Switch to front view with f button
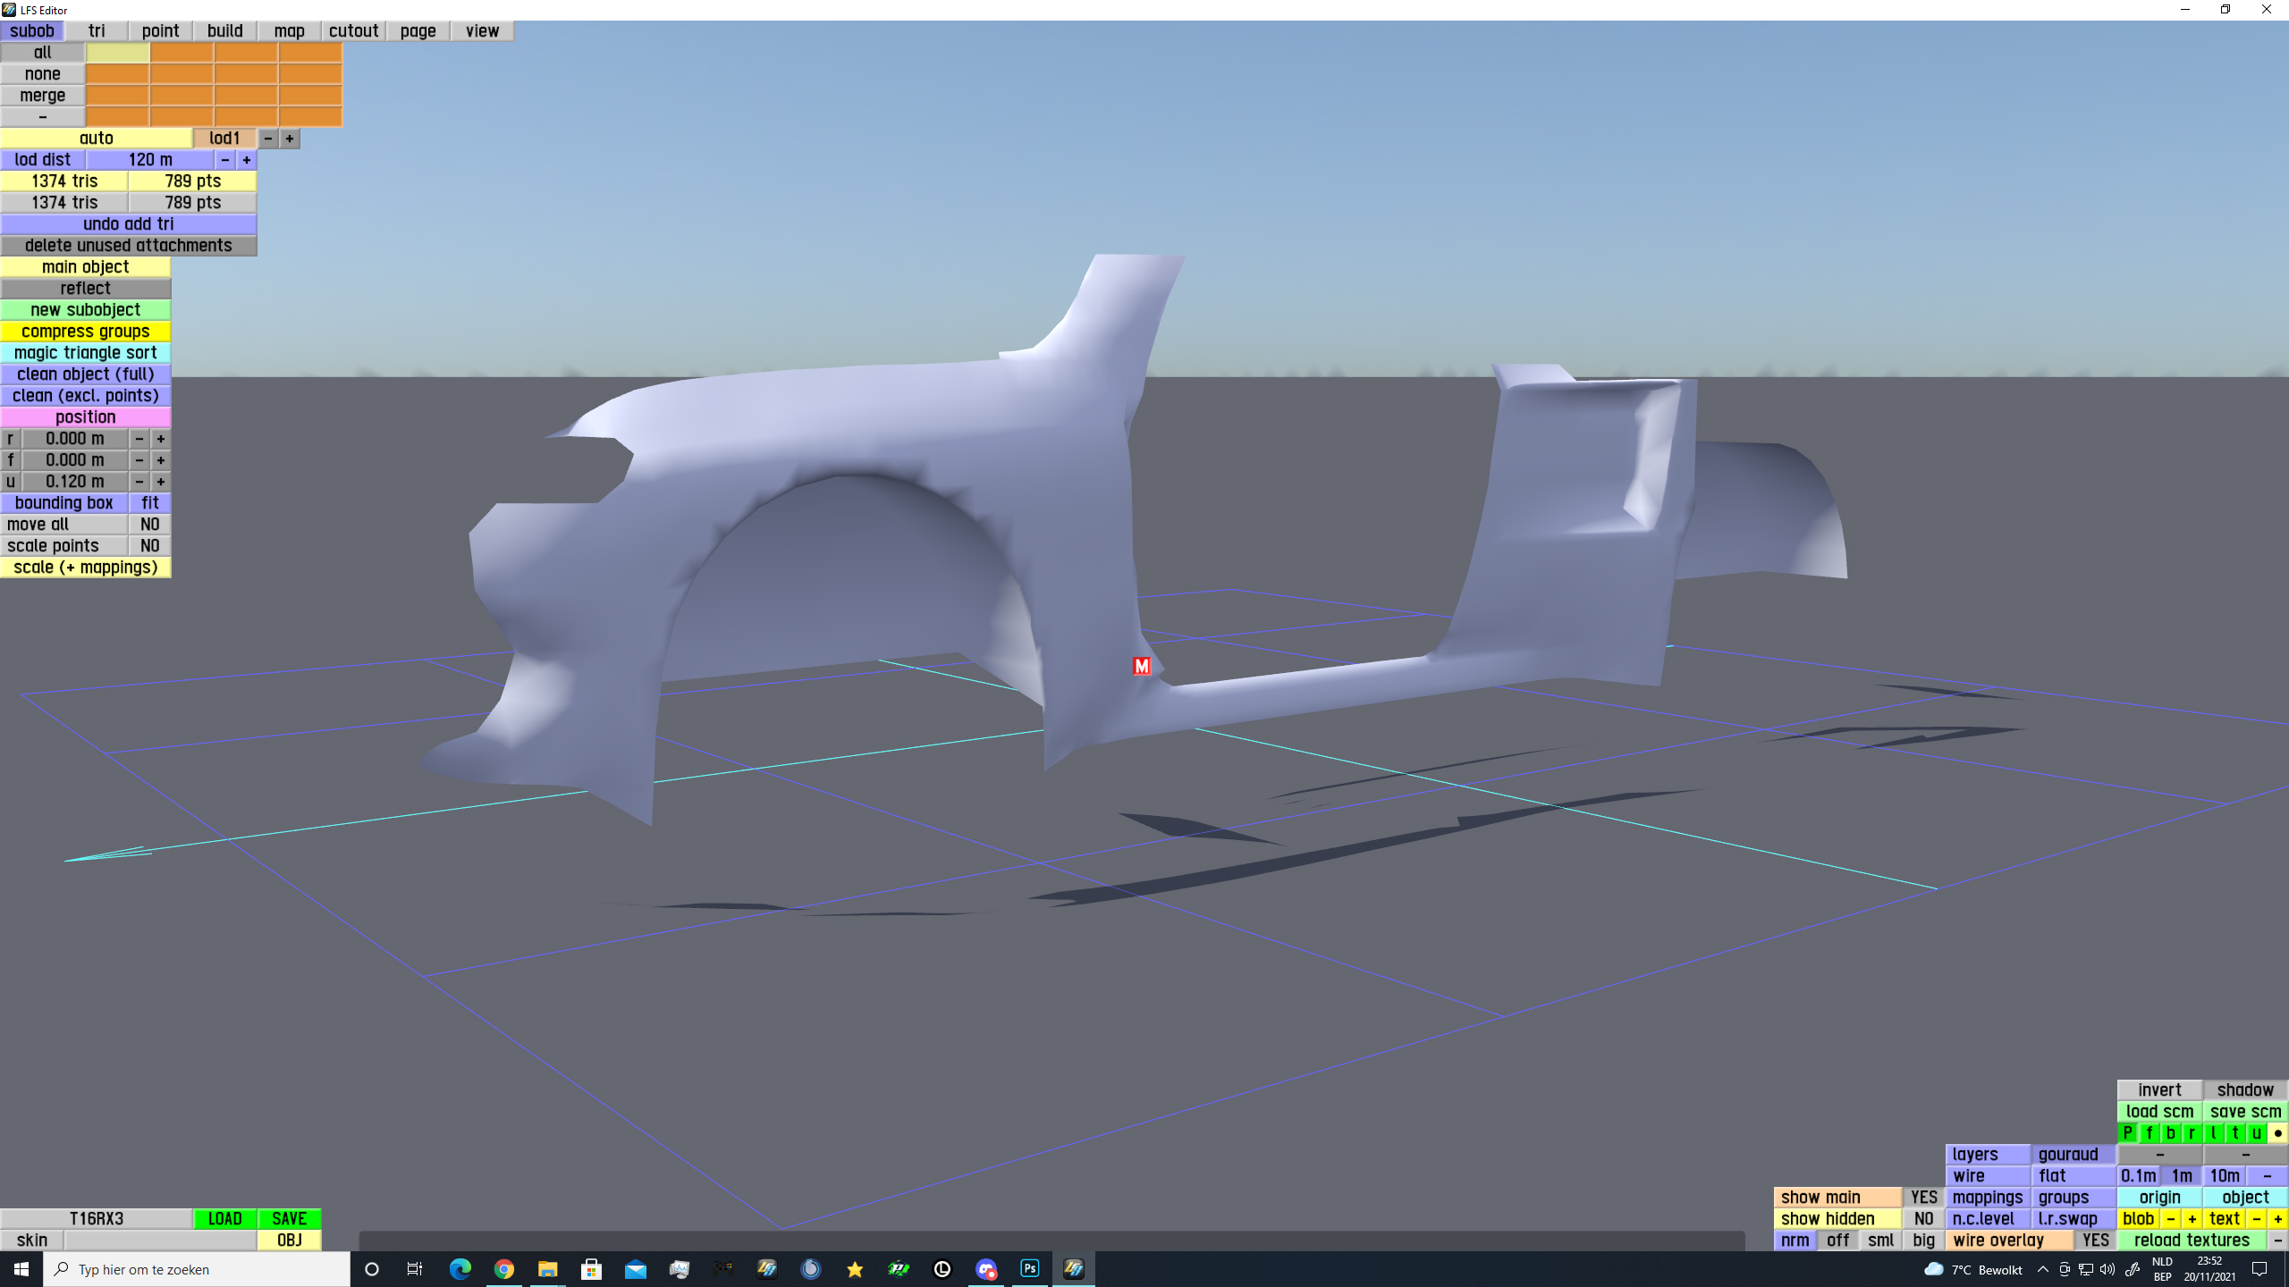Image resolution: width=2289 pixels, height=1287 pixels. (x=2149, y=1133)
